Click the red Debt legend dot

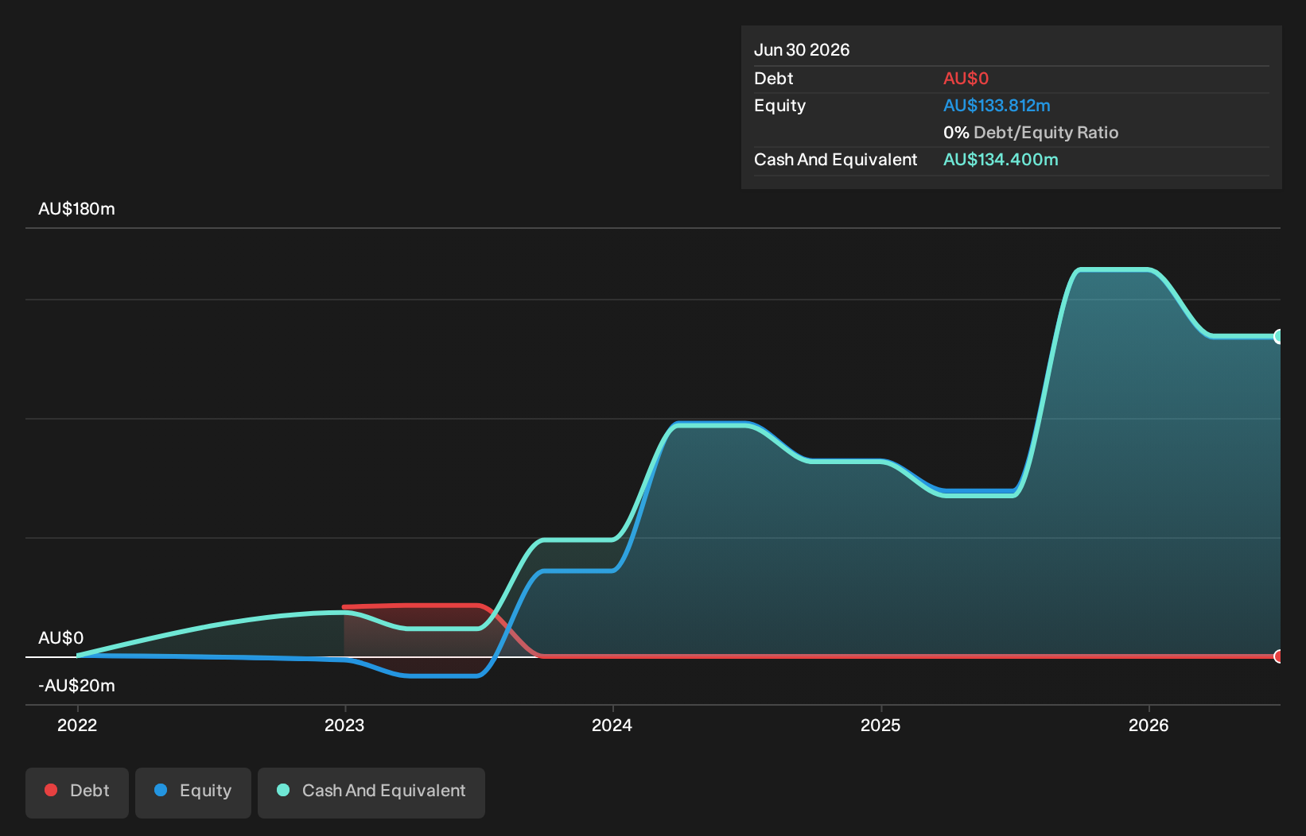coord(51,790)
